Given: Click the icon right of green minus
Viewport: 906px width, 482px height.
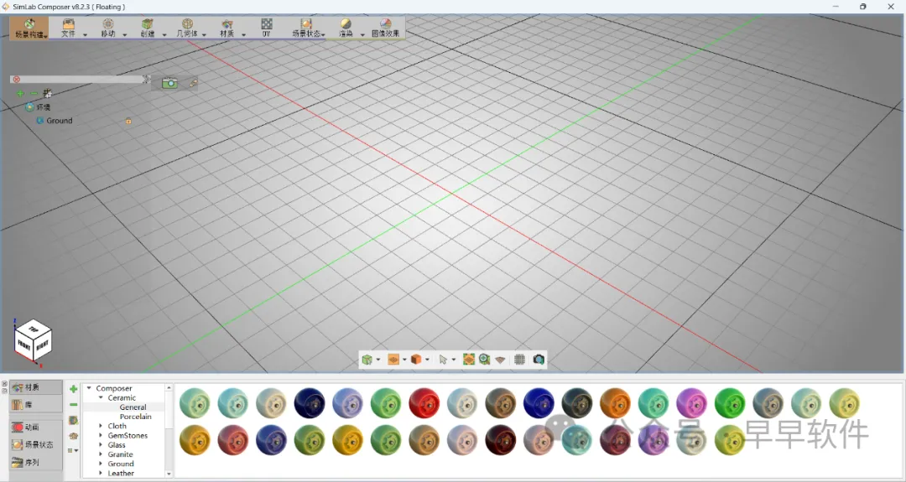Looking at the screenshot, I should click(47, 93).
